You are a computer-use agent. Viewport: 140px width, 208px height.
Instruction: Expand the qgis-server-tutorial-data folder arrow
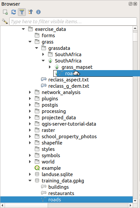30,124
